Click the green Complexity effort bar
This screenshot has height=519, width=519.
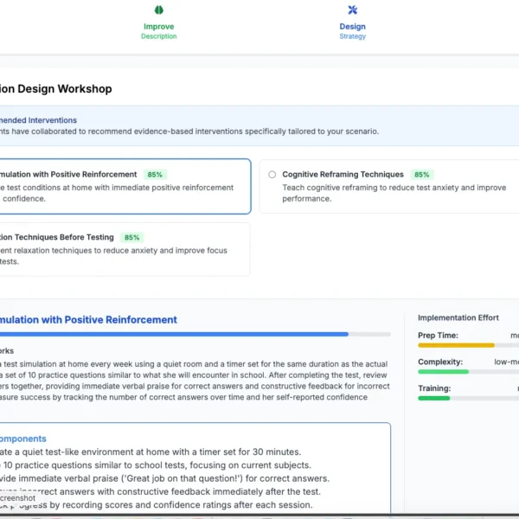(468, 372)
